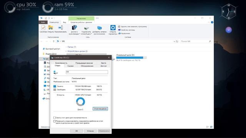Switch to Оборудование tab in properties
Screen dimensions: 246x138
pos(87,66)
